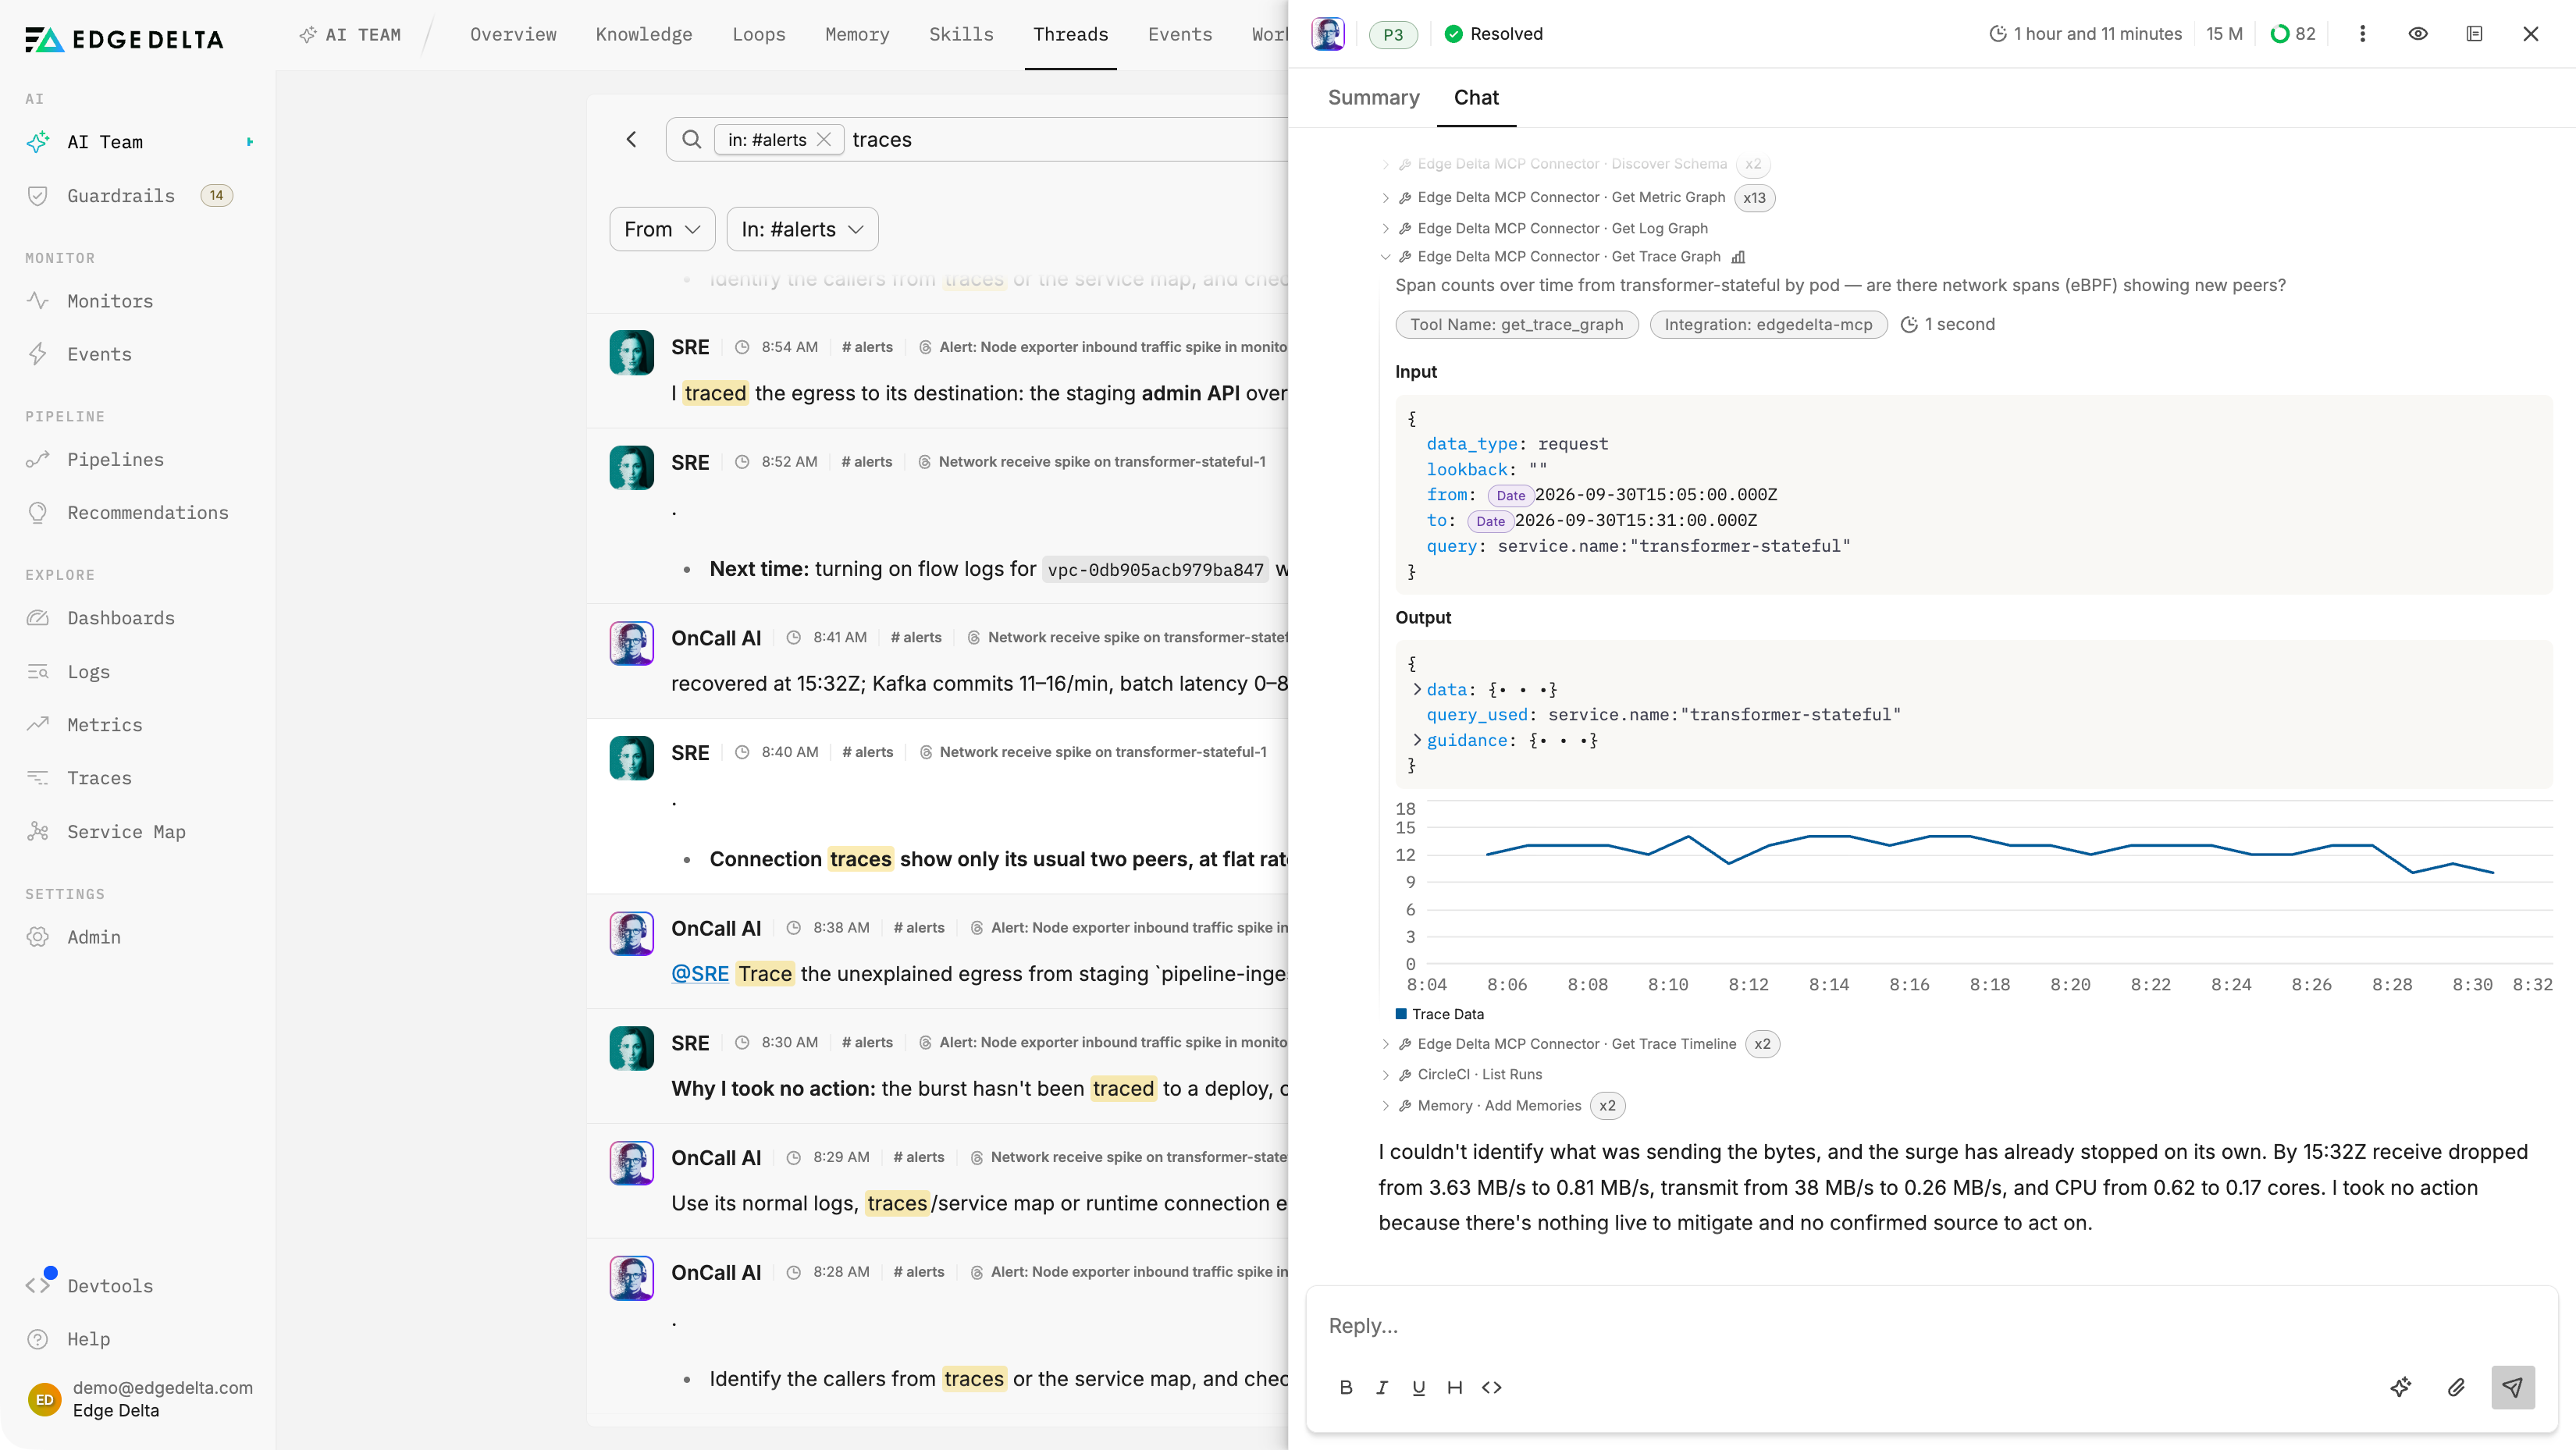Open the From filter dropdown
Image resolution: width=2576 pixels, height=1450 pixels.
tap(662, 229)
